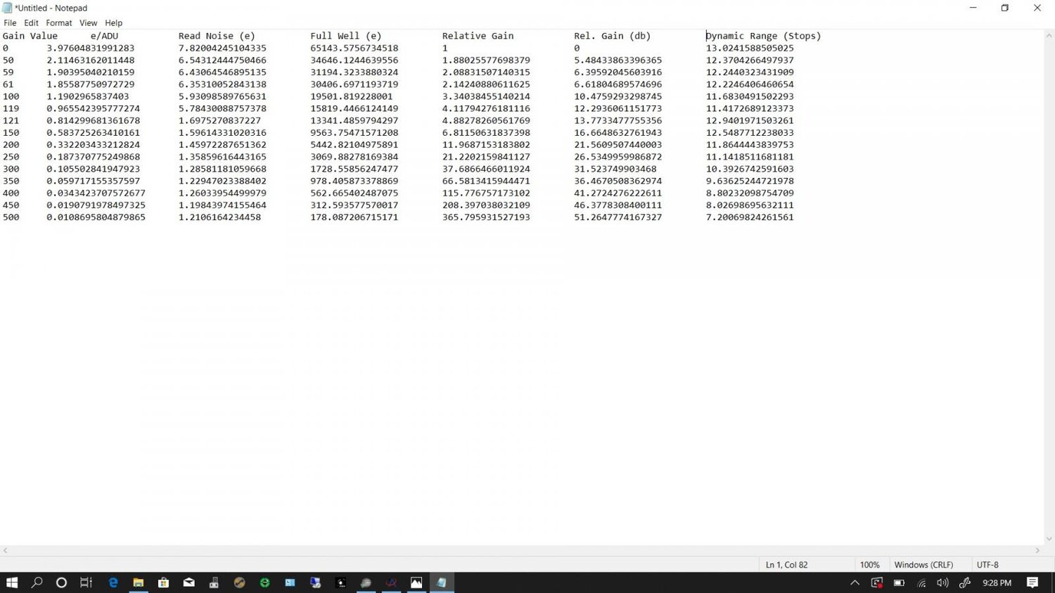Open the black square app on taskbar
This screenshot has width=1055, height=593.
pyautogui.click(x=341, y=582)
